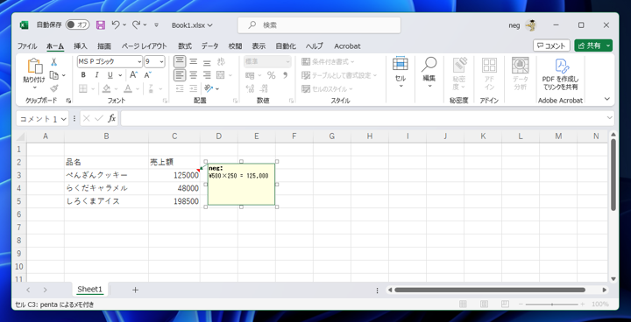Expand the Paste options arrow
This screenshot has height=322, width=631.
tap(34, 87)
